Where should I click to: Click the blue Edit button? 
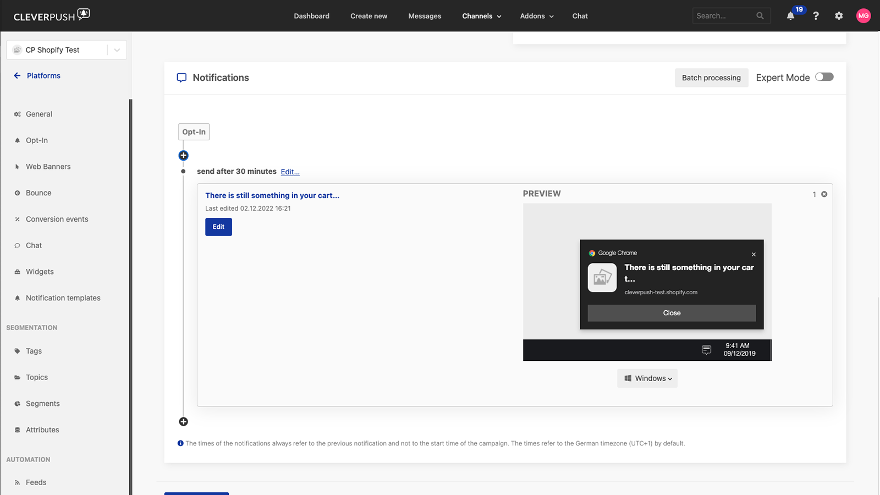click(x=218, y=227)
